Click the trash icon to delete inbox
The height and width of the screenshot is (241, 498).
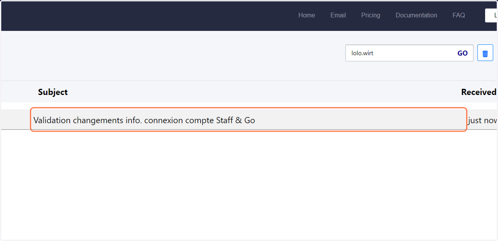pos(485,53)
